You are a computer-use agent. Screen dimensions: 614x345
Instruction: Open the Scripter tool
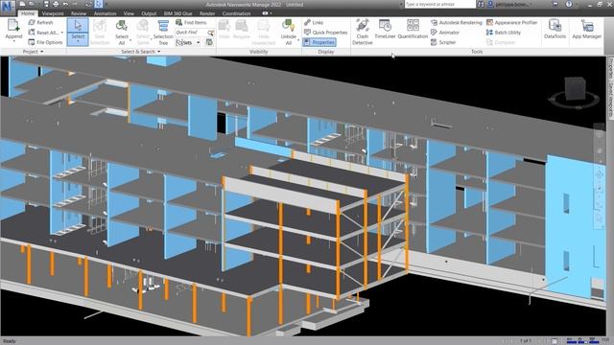443,42
